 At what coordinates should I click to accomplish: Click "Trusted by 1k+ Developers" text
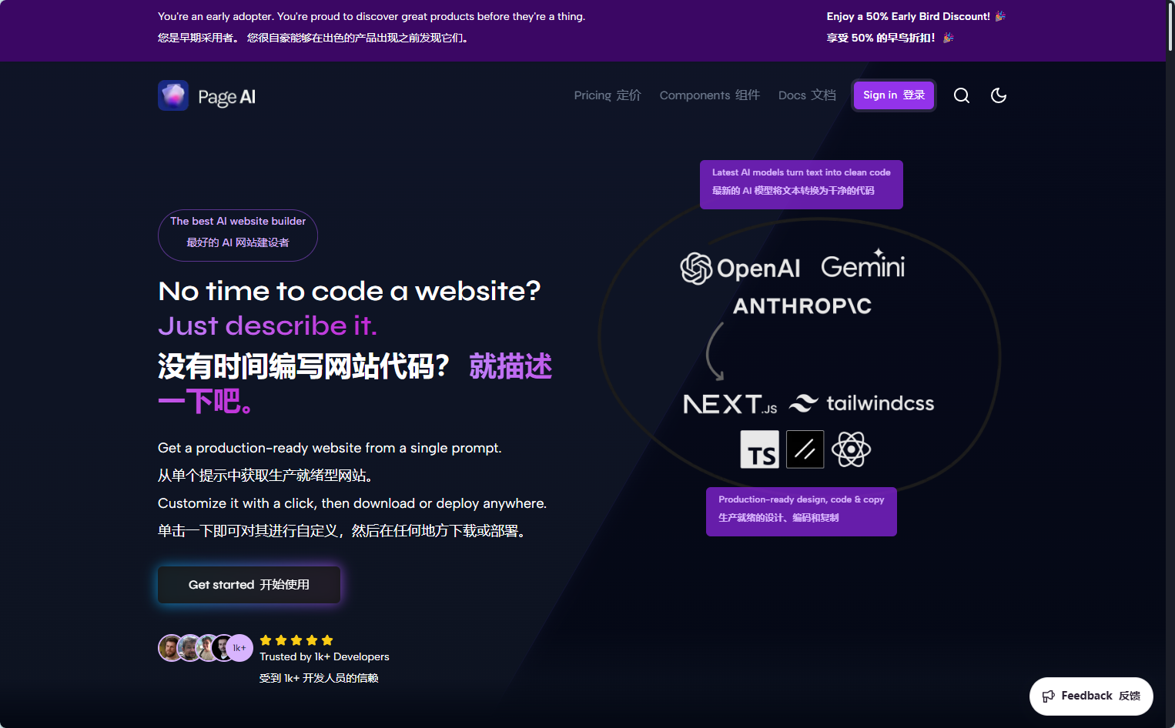(x=324, y=656)
